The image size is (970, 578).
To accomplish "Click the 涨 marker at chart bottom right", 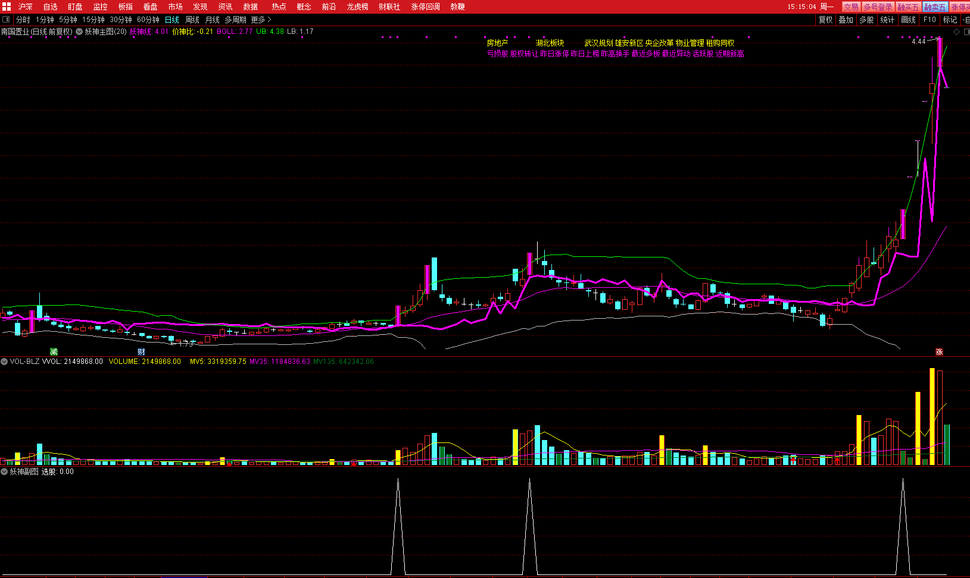I will (939, 352).
